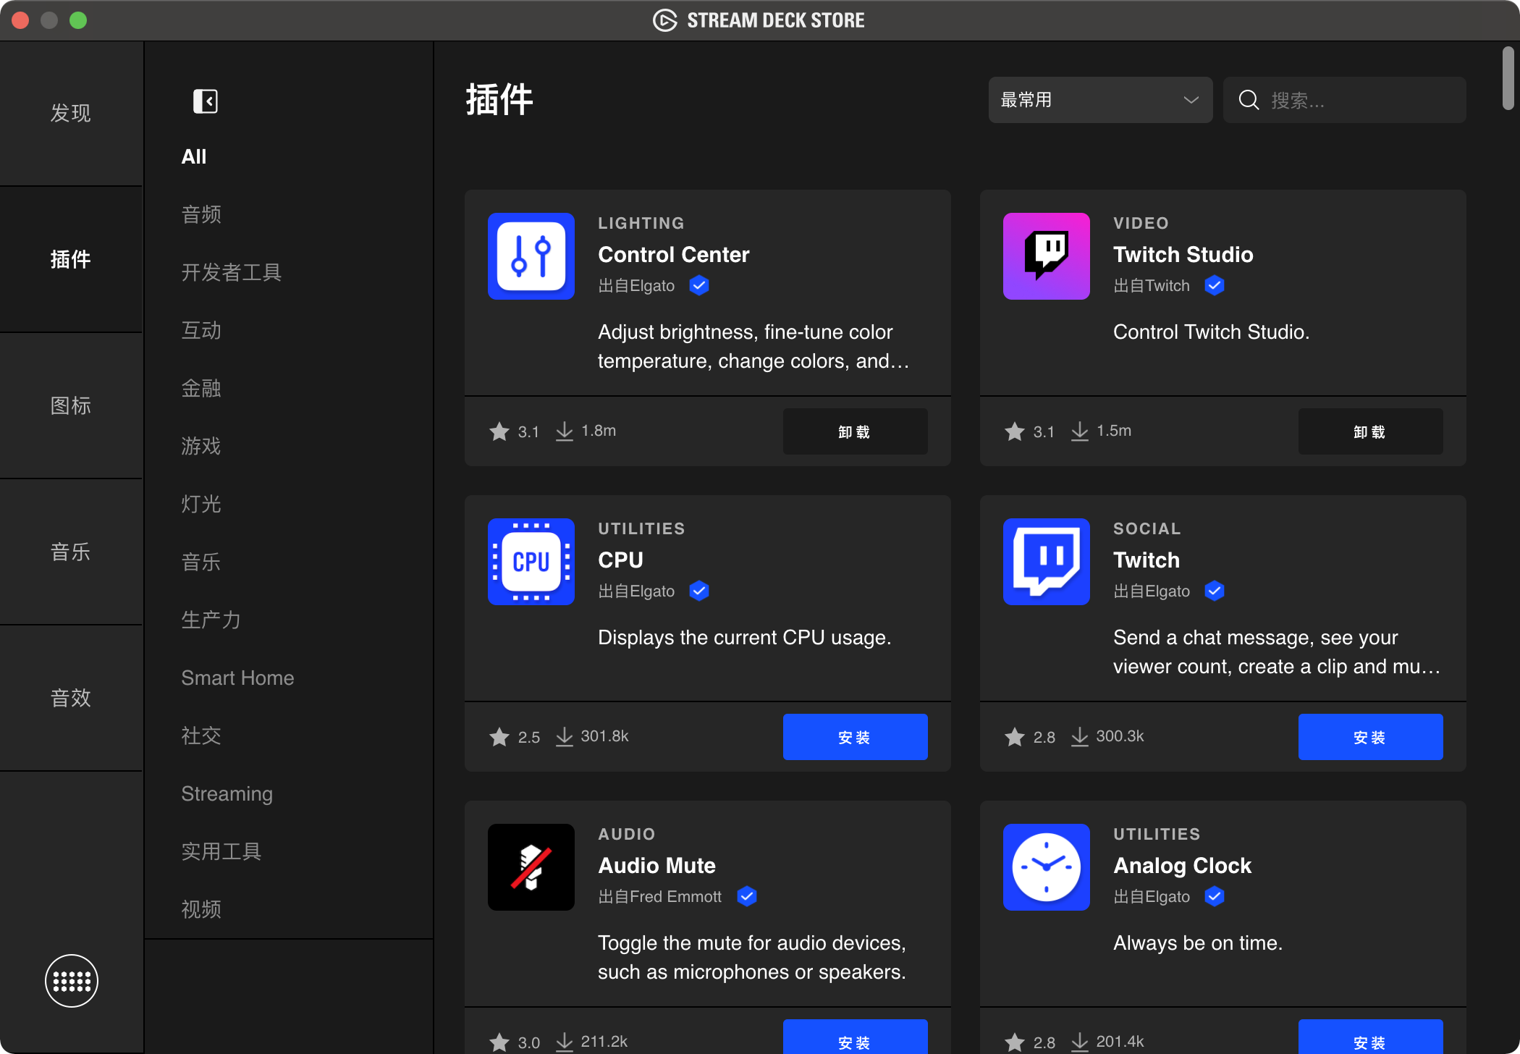1520x1054 pixels.
Task: Filter by 互动 category
Action: click(x=201, y=330)
